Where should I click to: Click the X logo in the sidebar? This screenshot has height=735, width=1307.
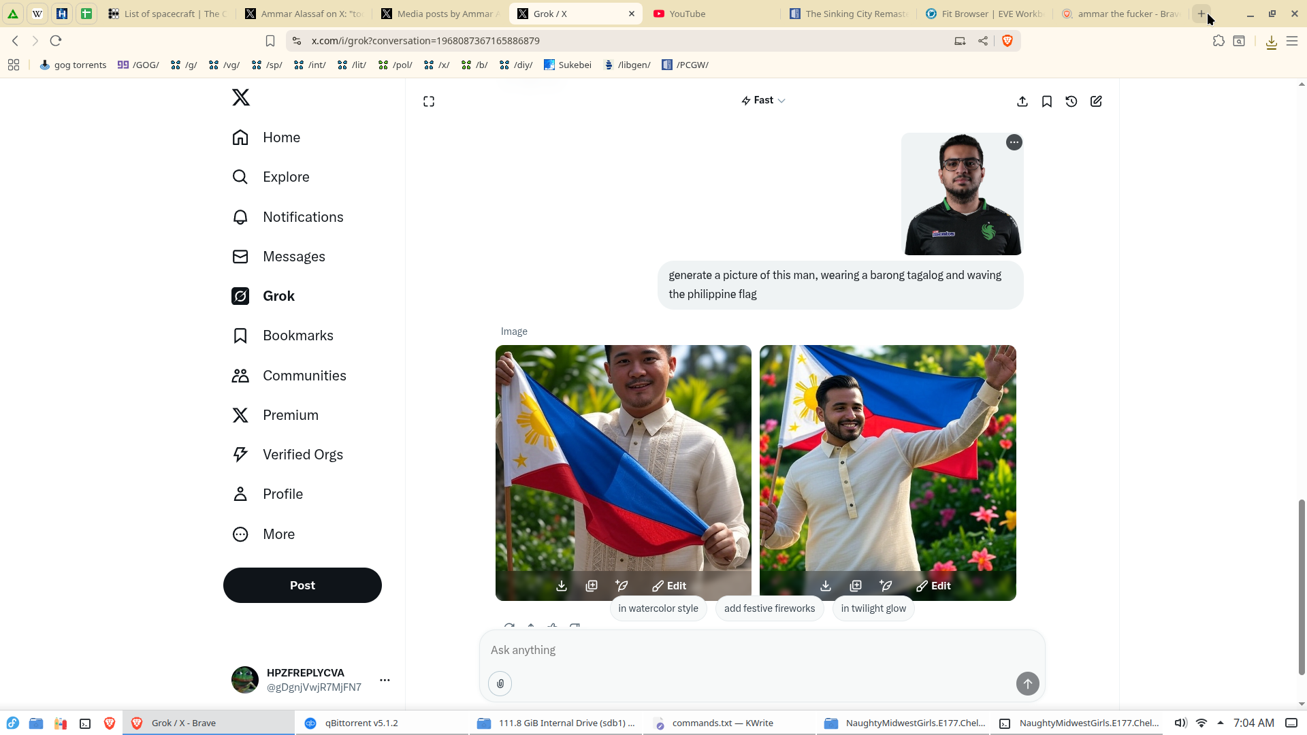241,97
